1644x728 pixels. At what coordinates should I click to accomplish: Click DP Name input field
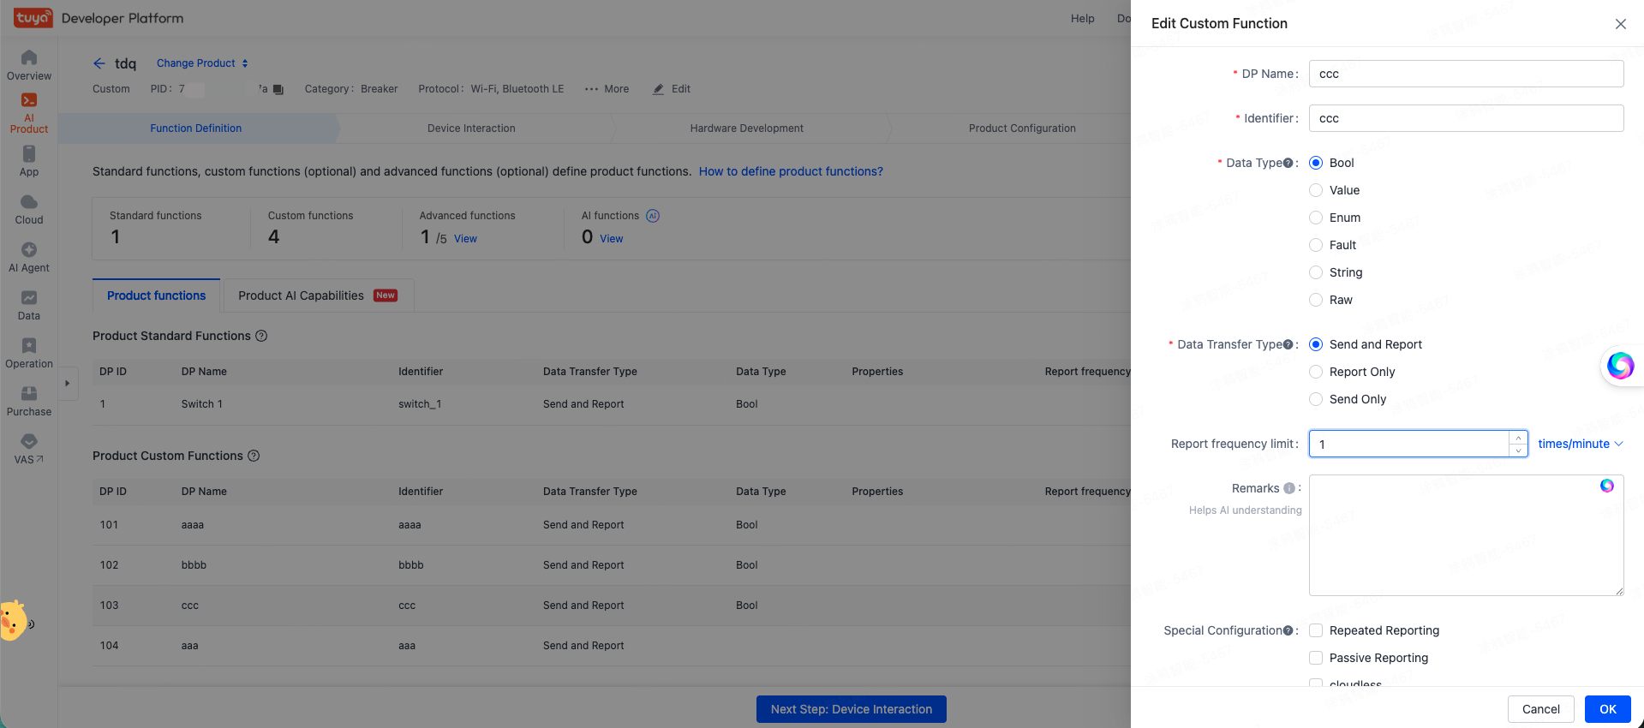[1467, 74]
